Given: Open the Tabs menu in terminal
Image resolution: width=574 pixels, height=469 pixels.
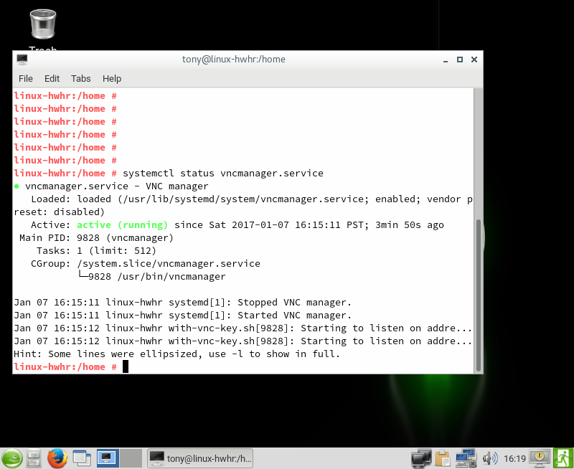Looking at the screenshot, I should coord(80,79).
